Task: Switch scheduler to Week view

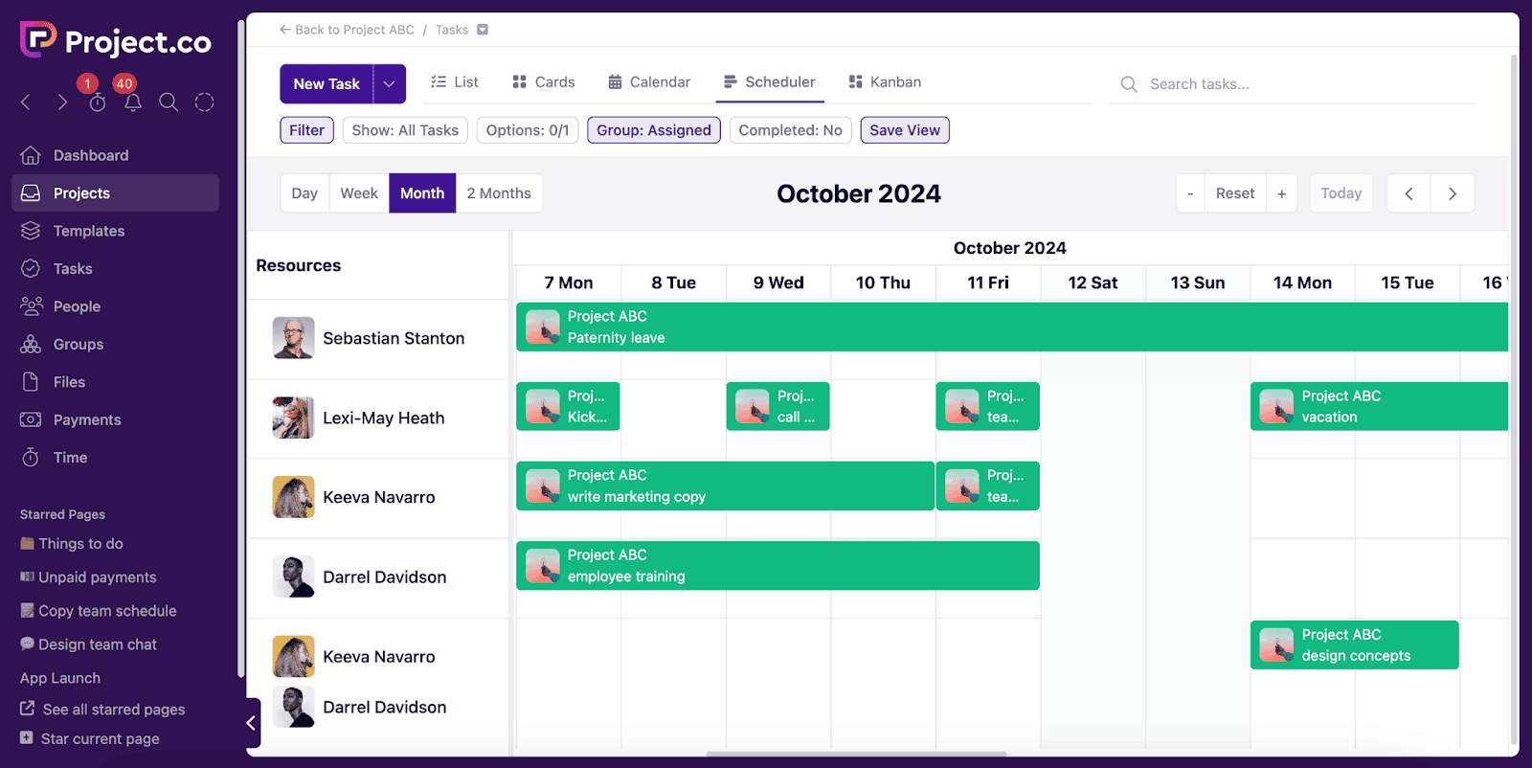Action: (x=359, y=193)
